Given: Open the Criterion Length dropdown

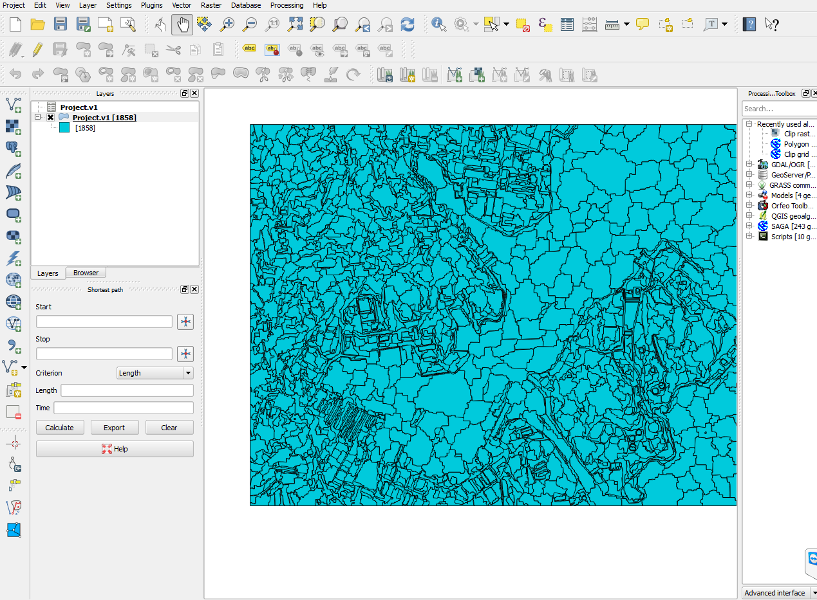Looking at the screenshot, I should pos(155,373).
